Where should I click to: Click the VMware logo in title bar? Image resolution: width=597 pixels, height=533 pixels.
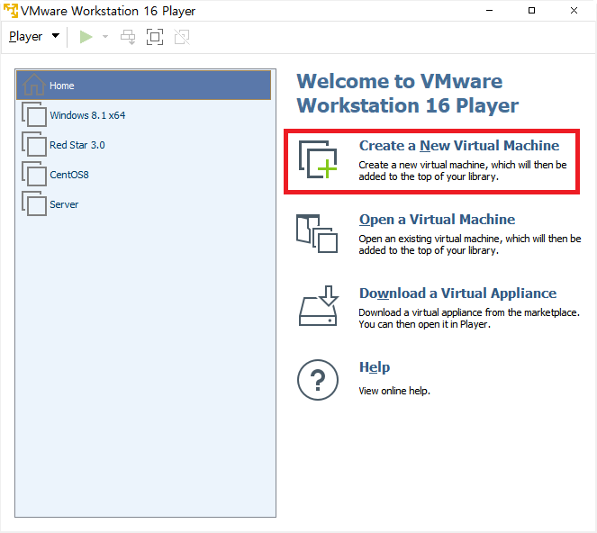10,11
